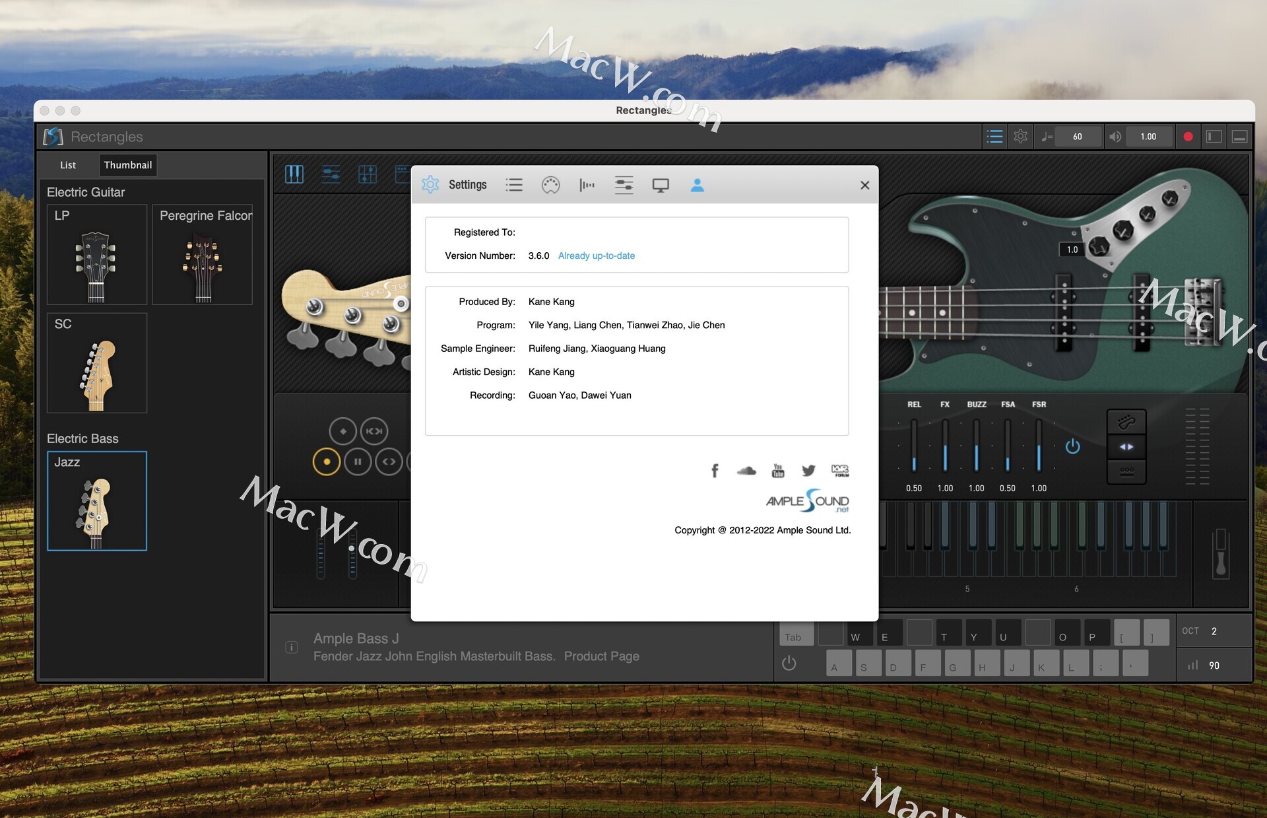This screenshot has width=1267, height=818.
Task: Open the mixer fader panel icon
Action: click(x=368, y=174)
